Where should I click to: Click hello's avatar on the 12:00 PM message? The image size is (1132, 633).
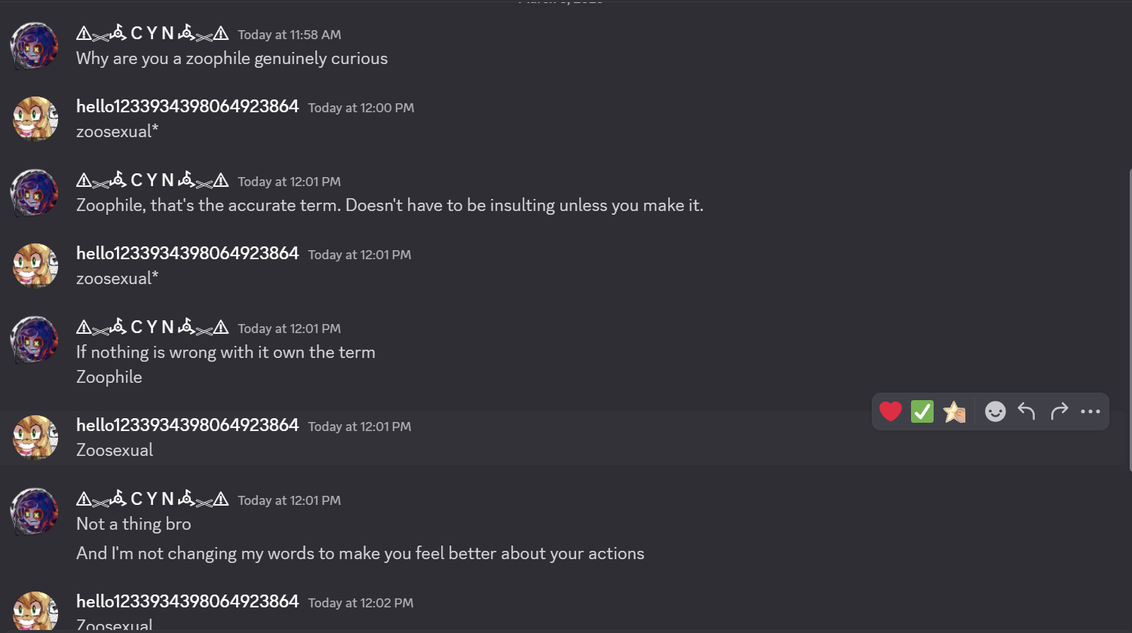tap(35, 119)
